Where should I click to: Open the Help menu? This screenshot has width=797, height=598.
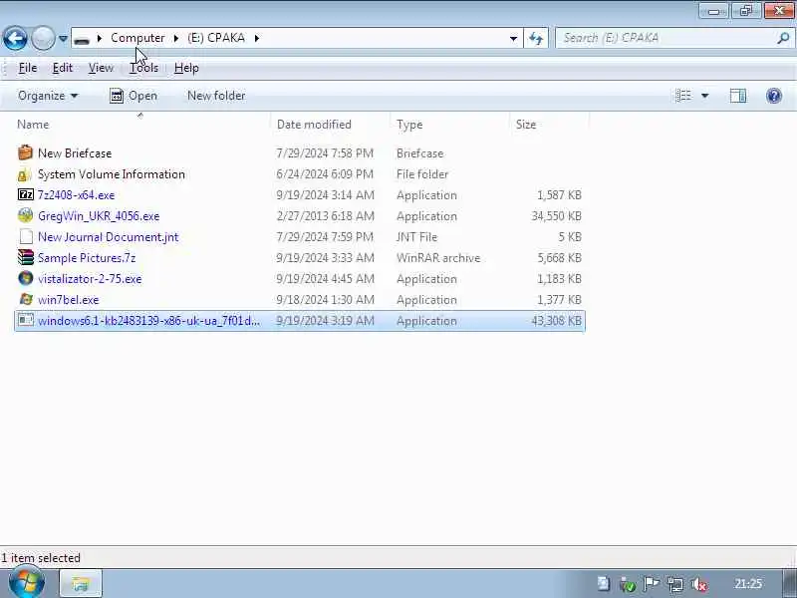[x=186, y=68]
